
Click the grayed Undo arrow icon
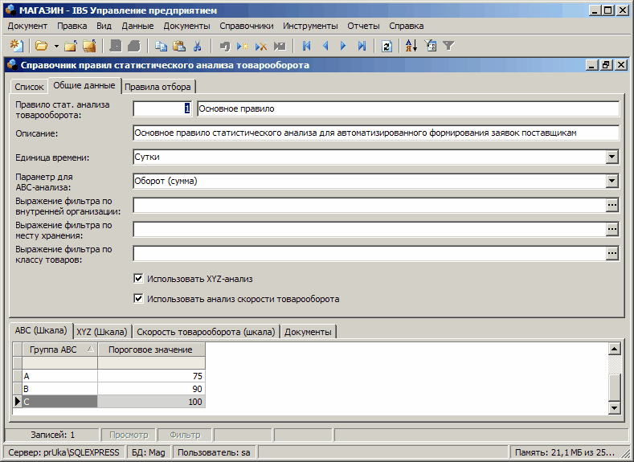coord(225,46)
